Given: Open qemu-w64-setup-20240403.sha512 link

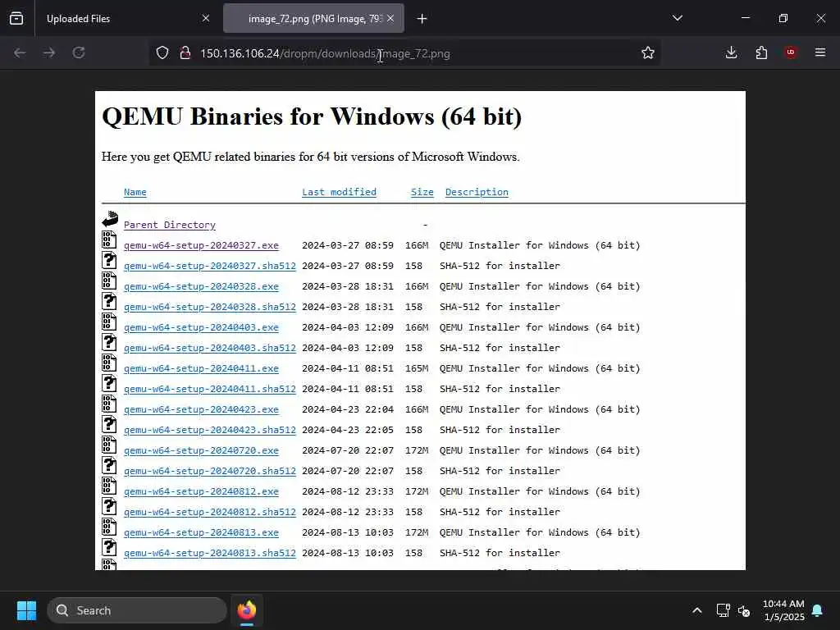Looking at the screenshot, I should click(x=209, y=348).
